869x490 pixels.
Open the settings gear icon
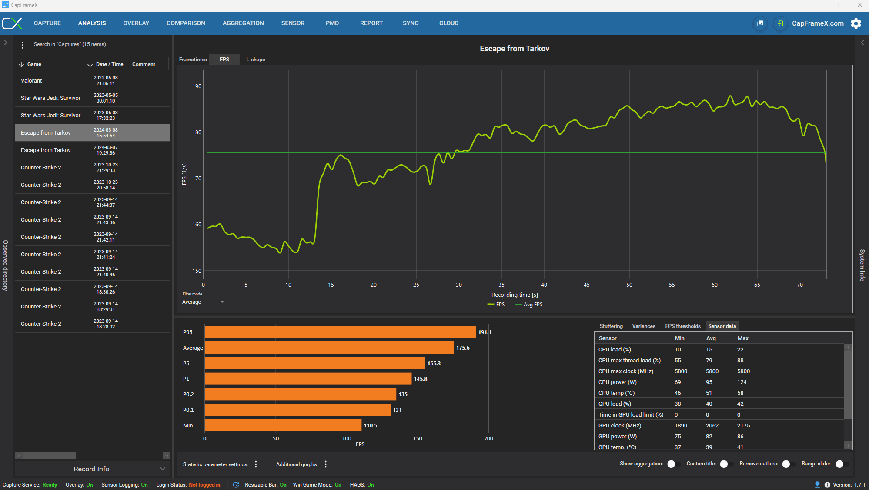click(x=856, y=23)
